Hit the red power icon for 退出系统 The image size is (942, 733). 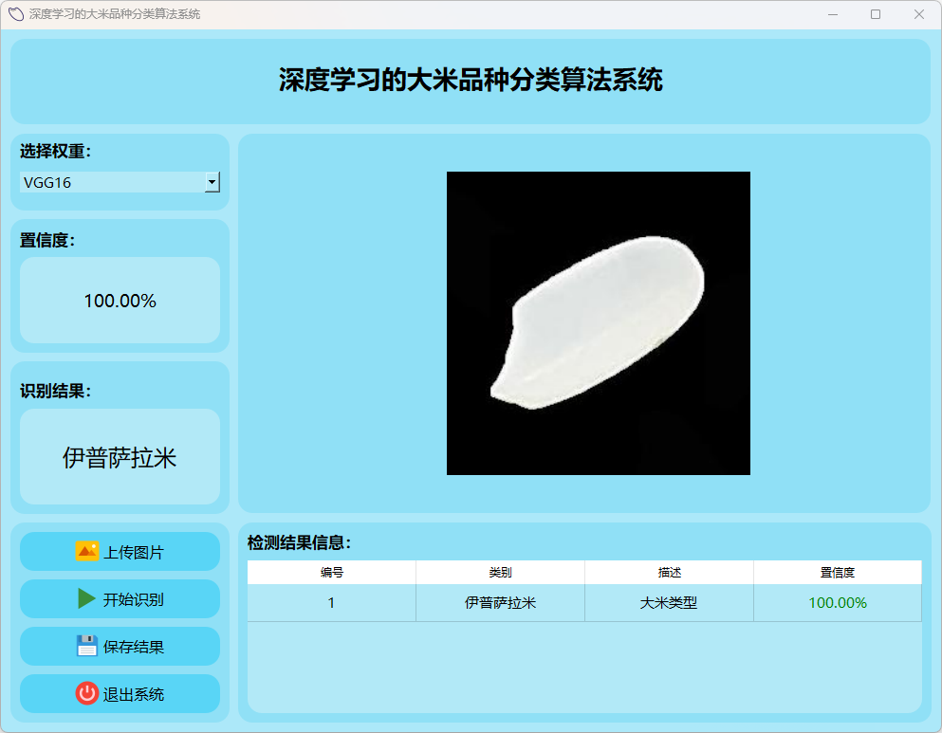click(87, 694)
